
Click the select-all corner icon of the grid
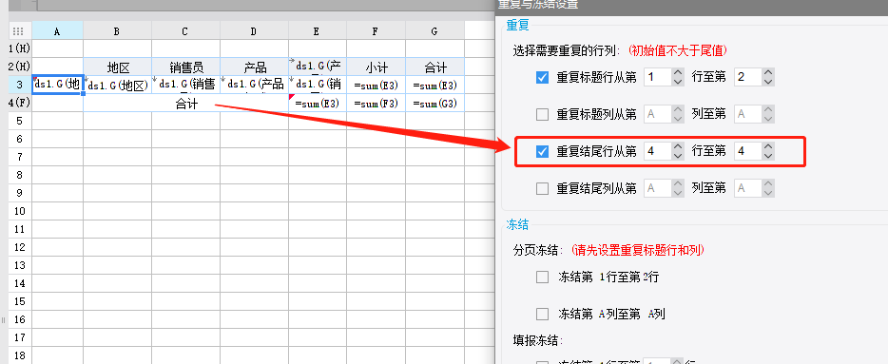18,31
